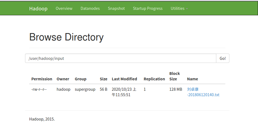Open the 刘卓康-201806120140.txt file link
Image resolution: width=258 pixels, height=135 pixels.
pyautogui.click(x=203, y=92)
